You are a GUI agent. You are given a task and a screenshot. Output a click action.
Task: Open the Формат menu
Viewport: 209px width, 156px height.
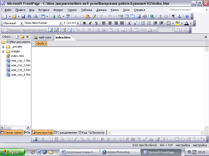[x=58, y=10]
